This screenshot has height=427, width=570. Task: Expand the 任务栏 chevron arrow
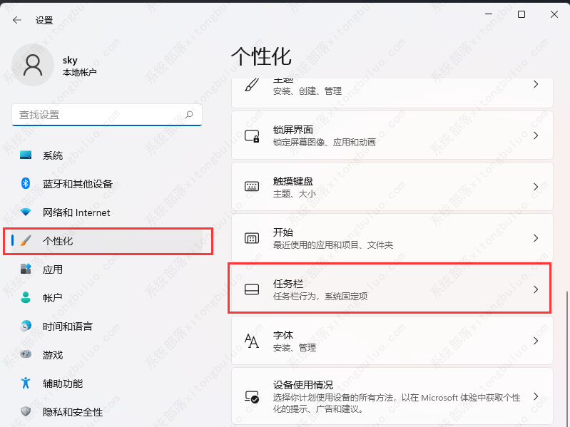(536, 289)
